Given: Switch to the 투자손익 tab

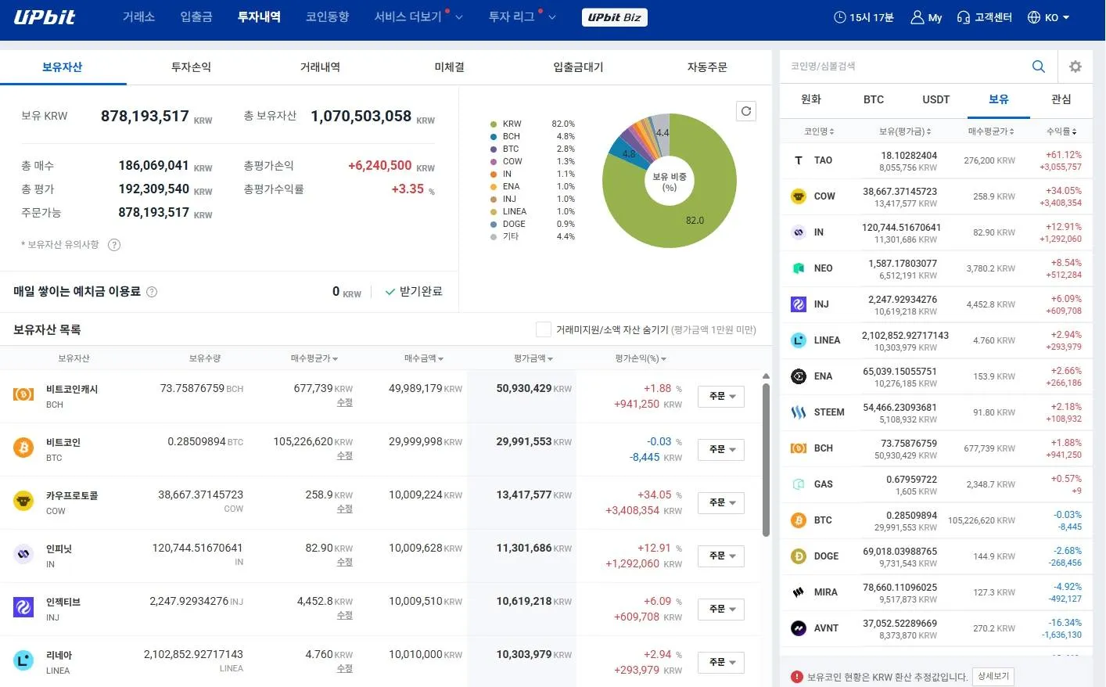Looking at the screenshot, I should click(x=191, y=67).
